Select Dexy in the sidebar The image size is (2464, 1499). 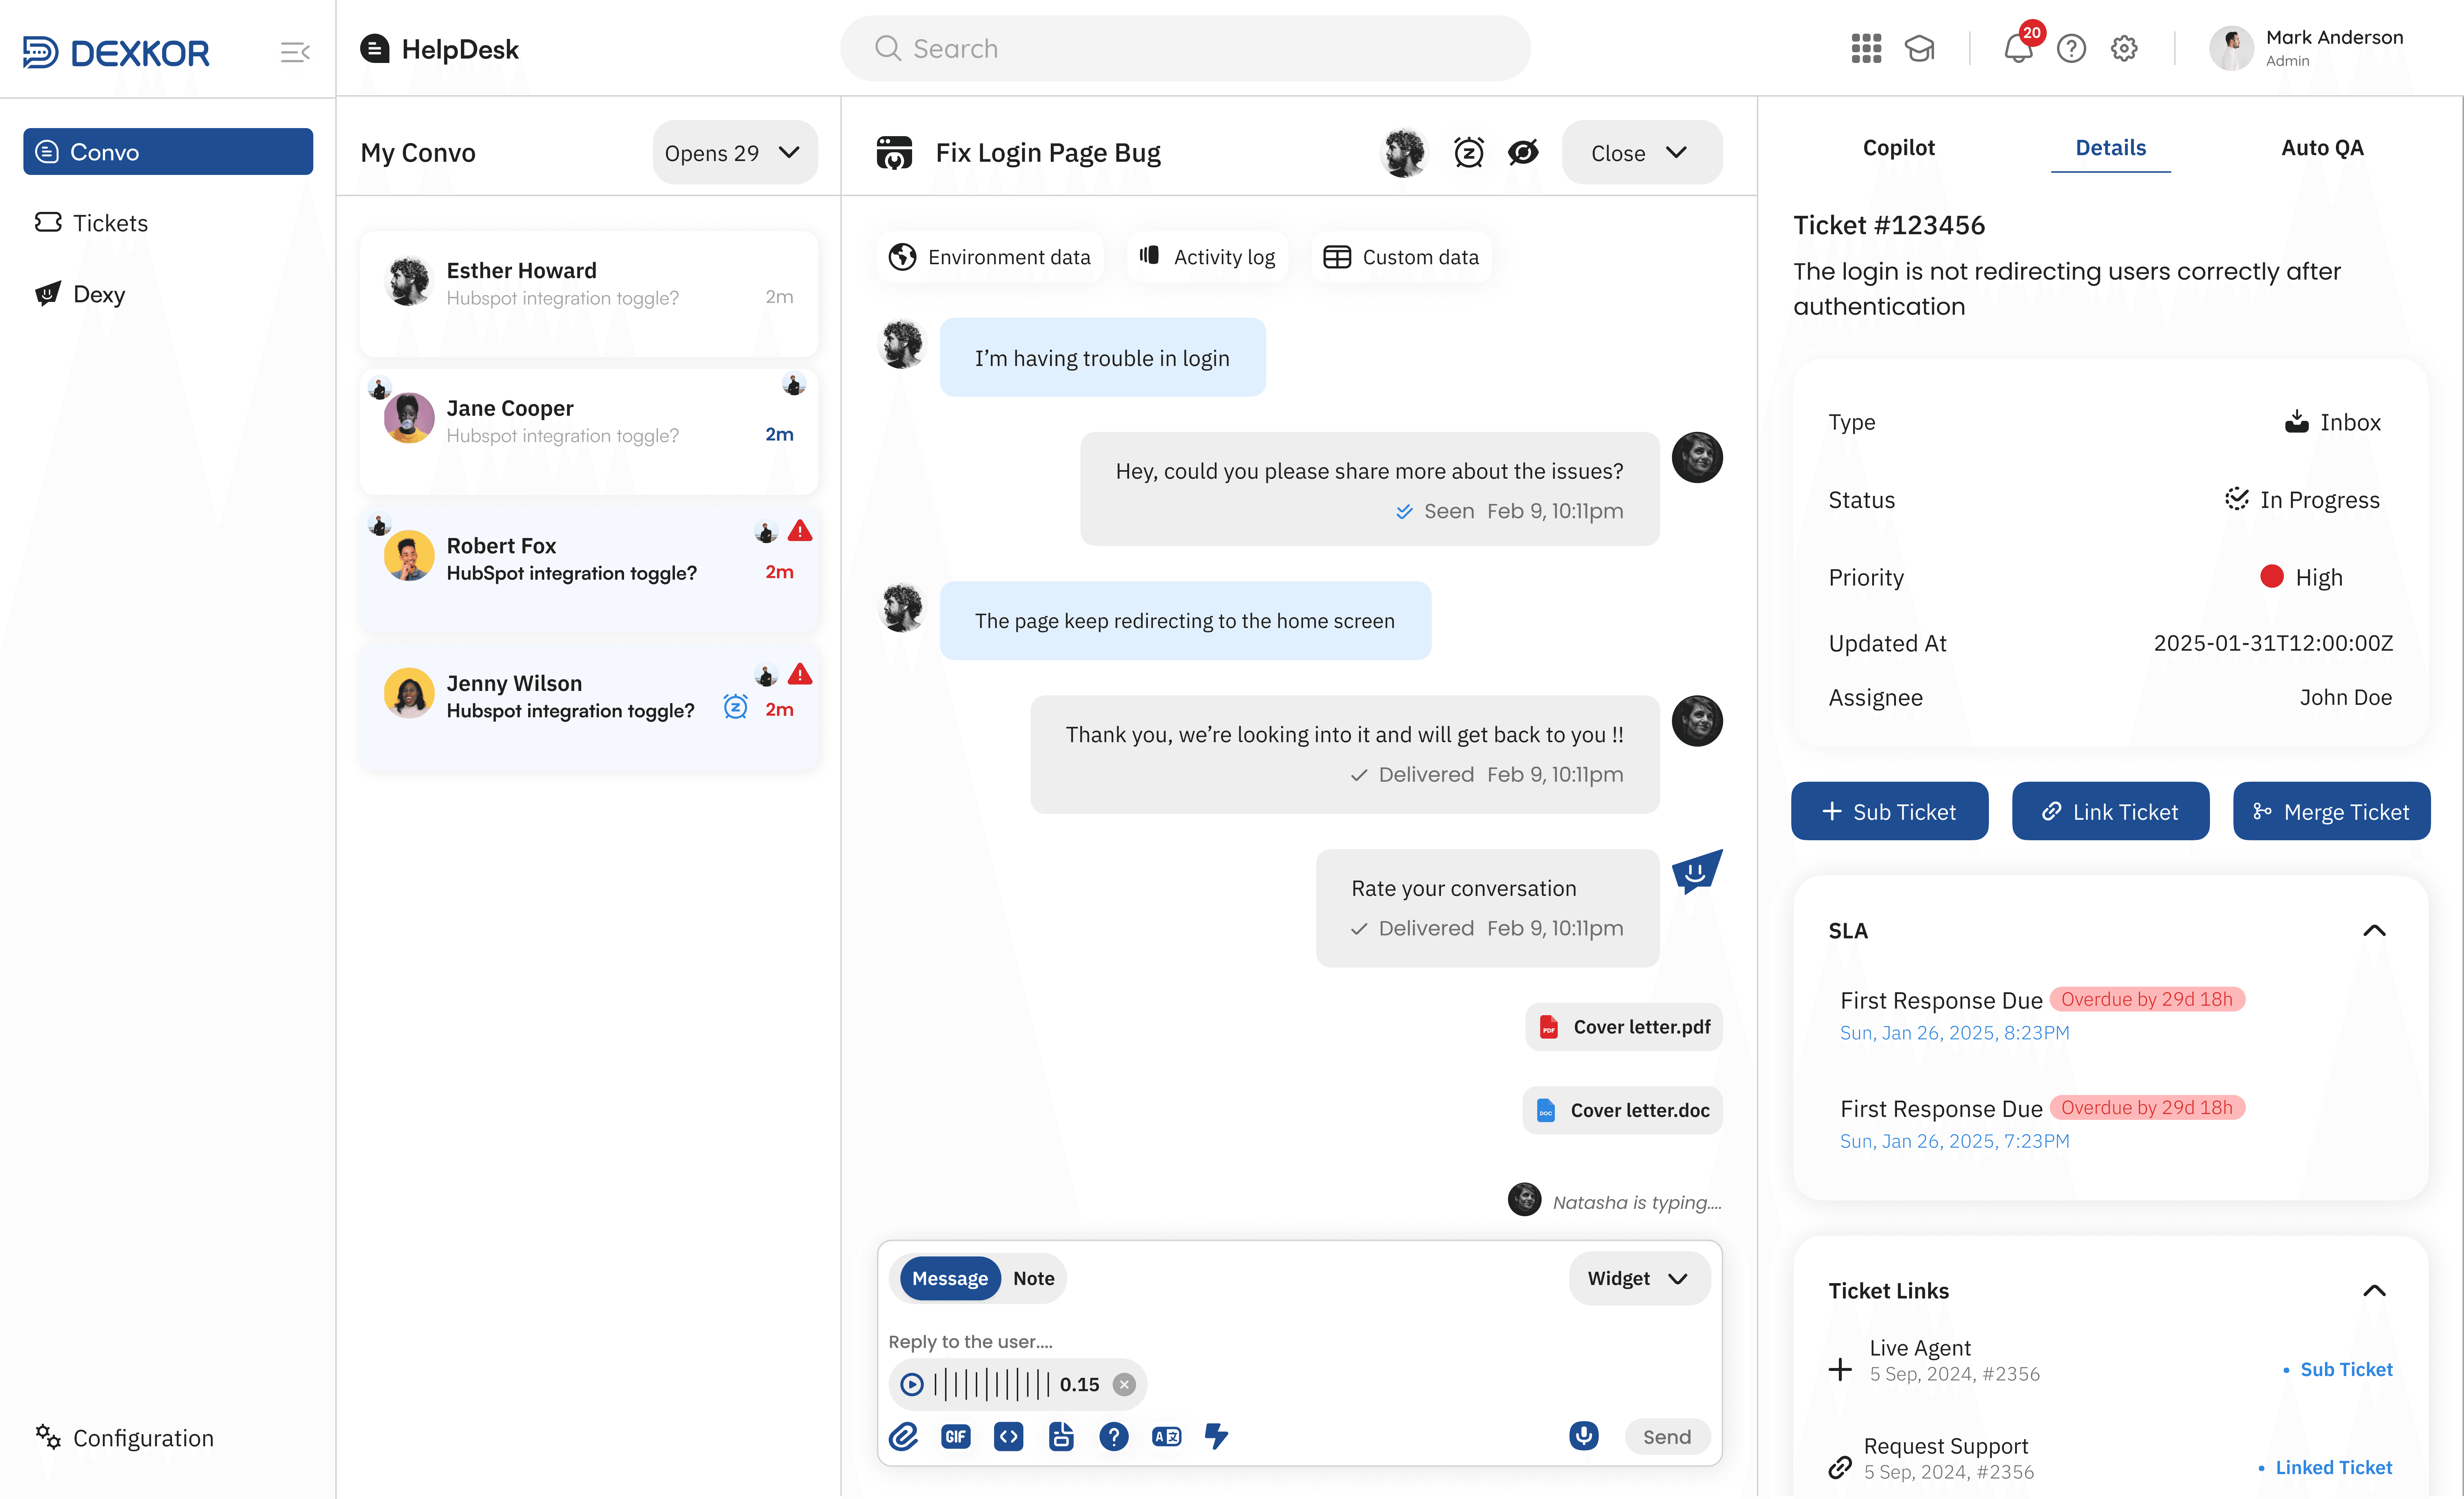80,294
